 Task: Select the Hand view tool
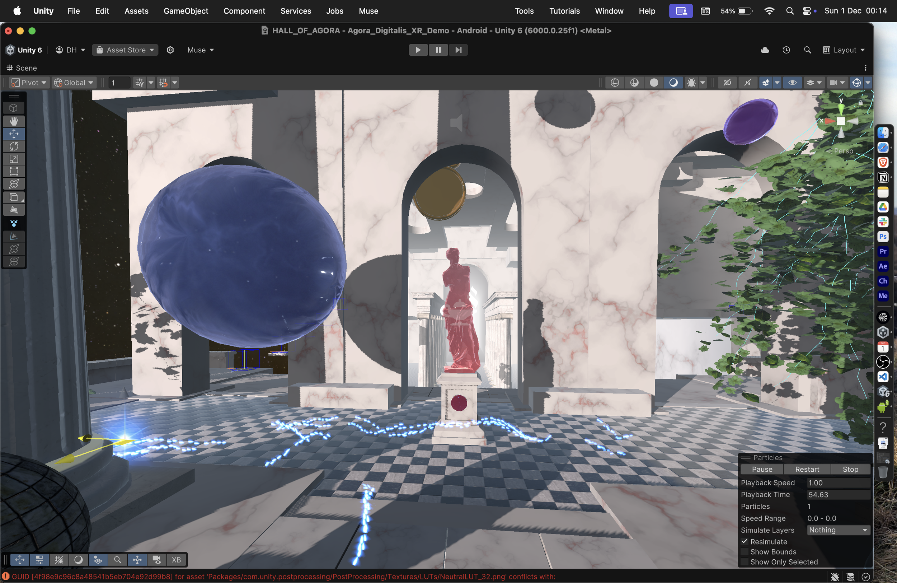click(14, 121)
